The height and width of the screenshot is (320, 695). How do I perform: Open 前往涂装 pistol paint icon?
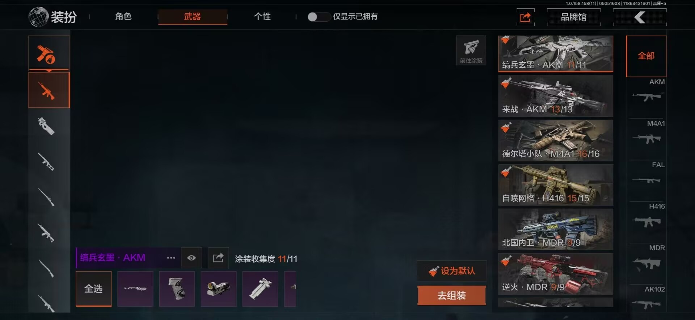pyautogui.click(x=471, y=51)
